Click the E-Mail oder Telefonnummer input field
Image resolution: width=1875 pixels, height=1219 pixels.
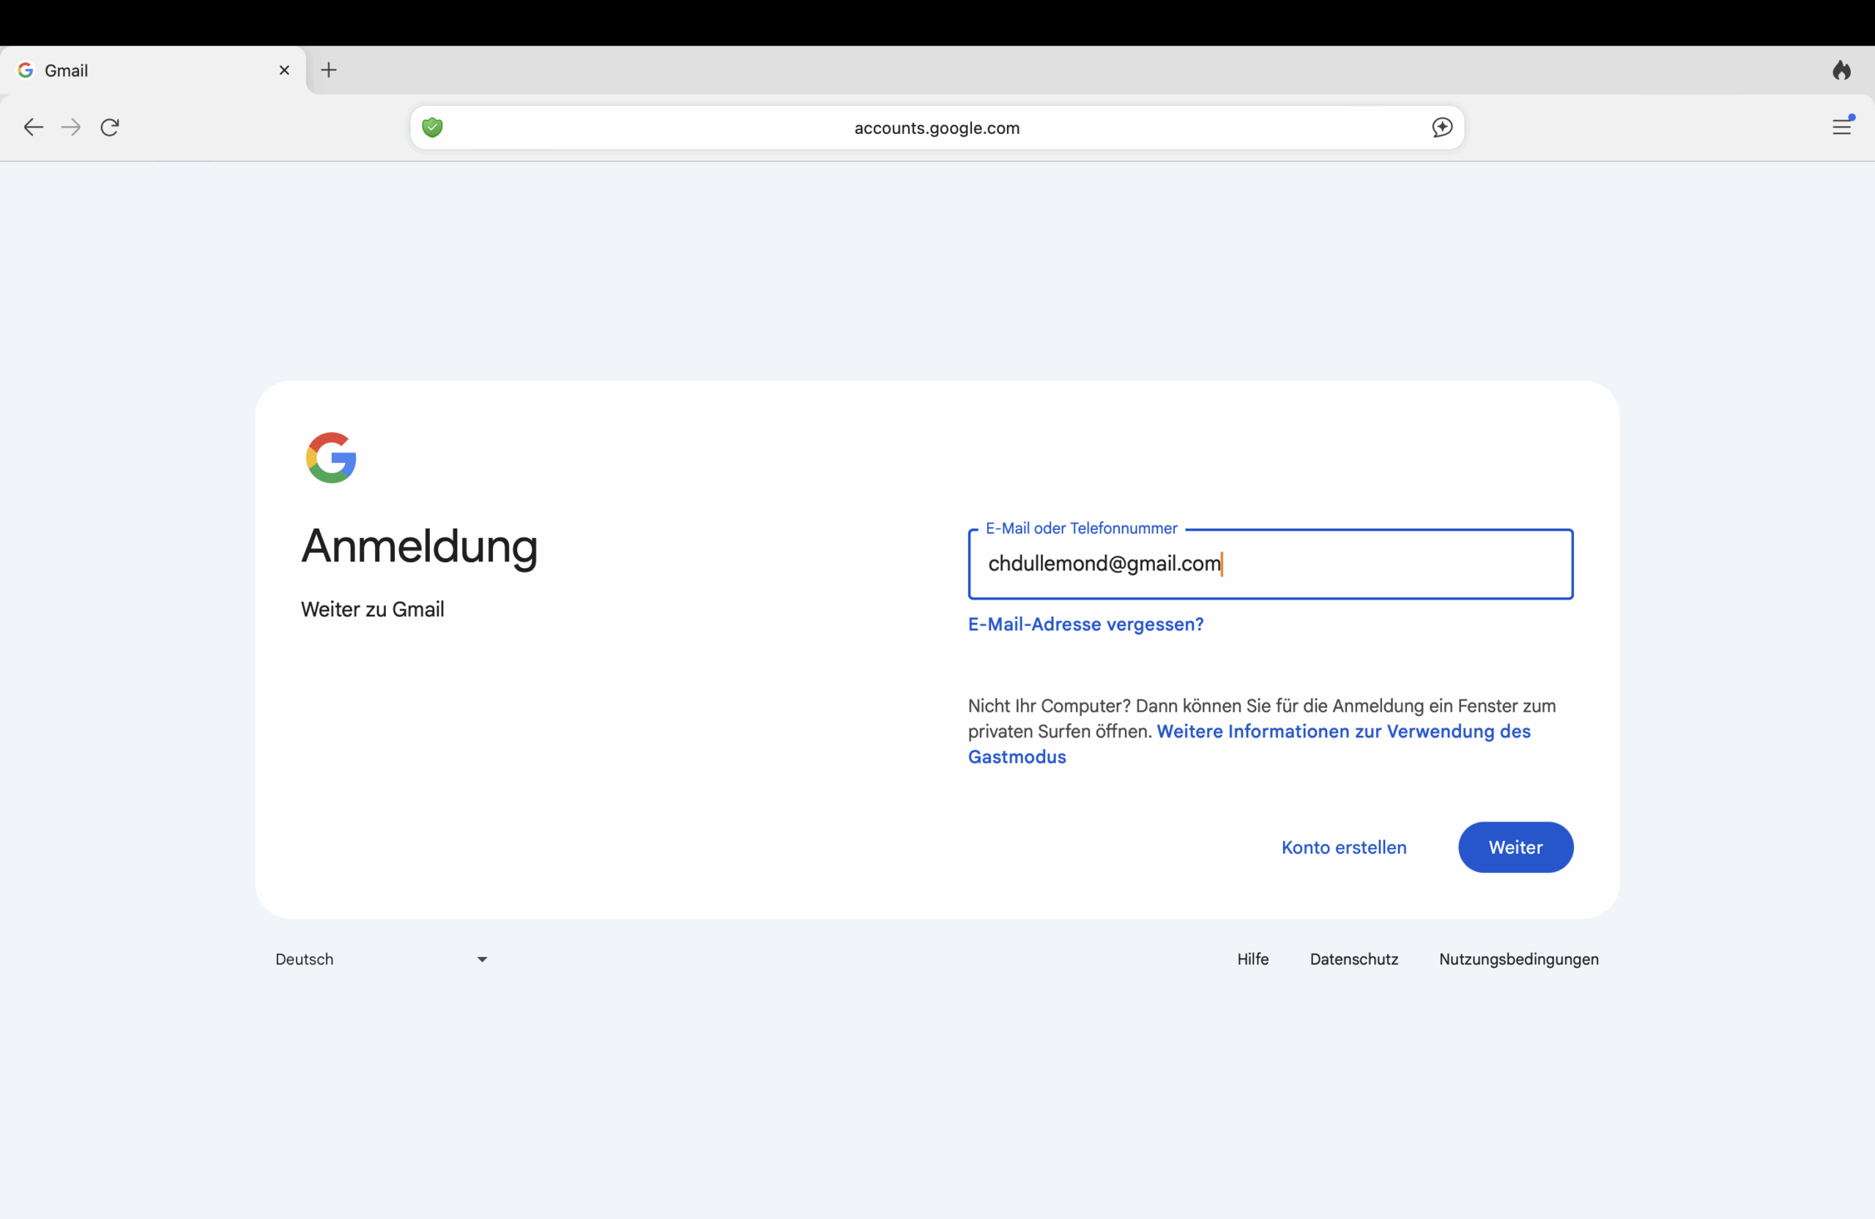coord(1270,564)
